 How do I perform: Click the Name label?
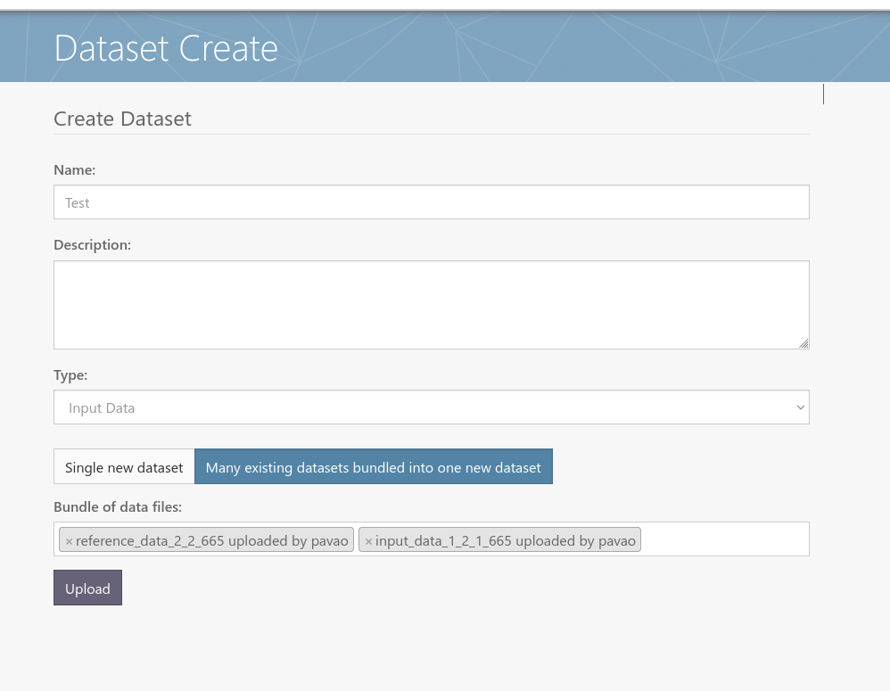74,170
